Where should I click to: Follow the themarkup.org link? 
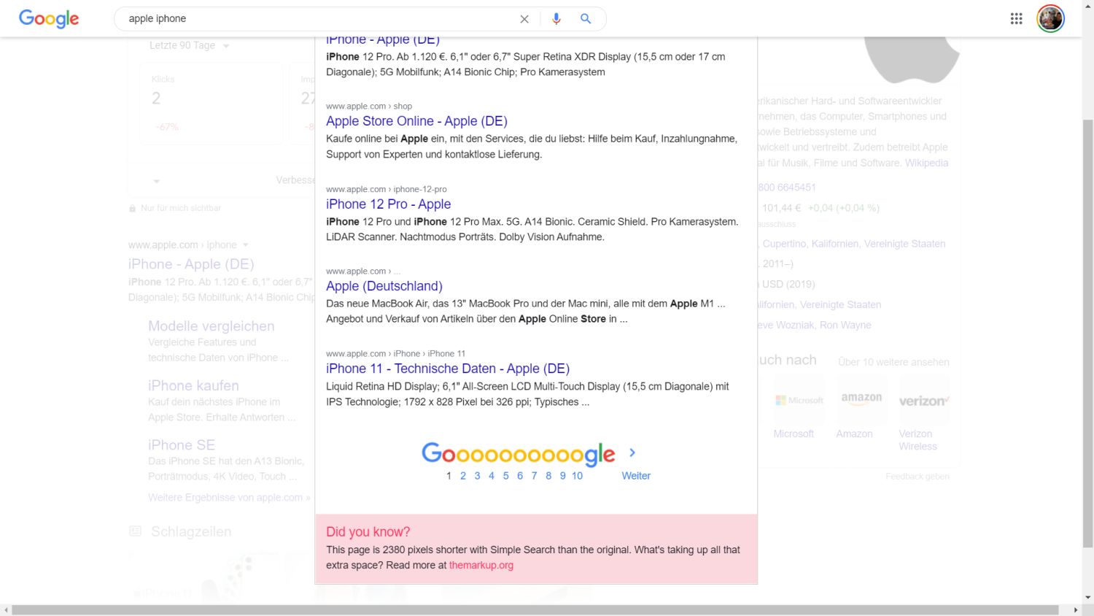[x=481, y=566]
